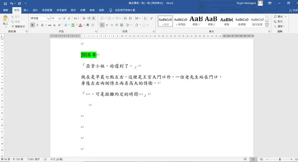Click the zoom in plus button
The height and width of the screenshot is (162, 298).
pos(291,159)
